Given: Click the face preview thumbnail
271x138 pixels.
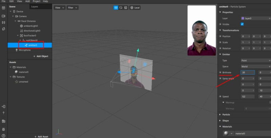Looking at the screenshot, I should point(202,30).
